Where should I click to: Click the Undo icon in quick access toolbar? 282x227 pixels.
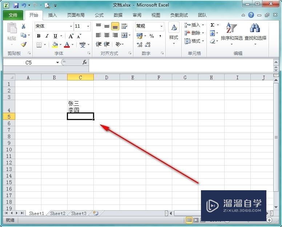[24, 5]
